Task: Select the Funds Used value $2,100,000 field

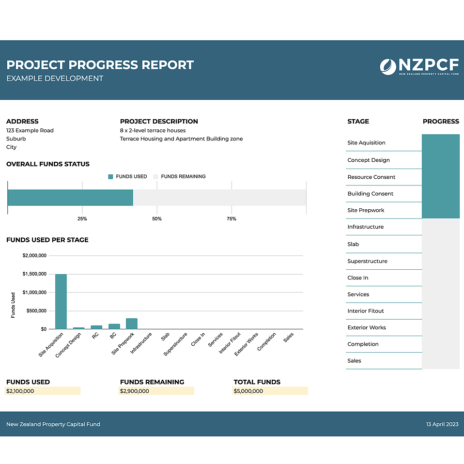Action: 43,391
